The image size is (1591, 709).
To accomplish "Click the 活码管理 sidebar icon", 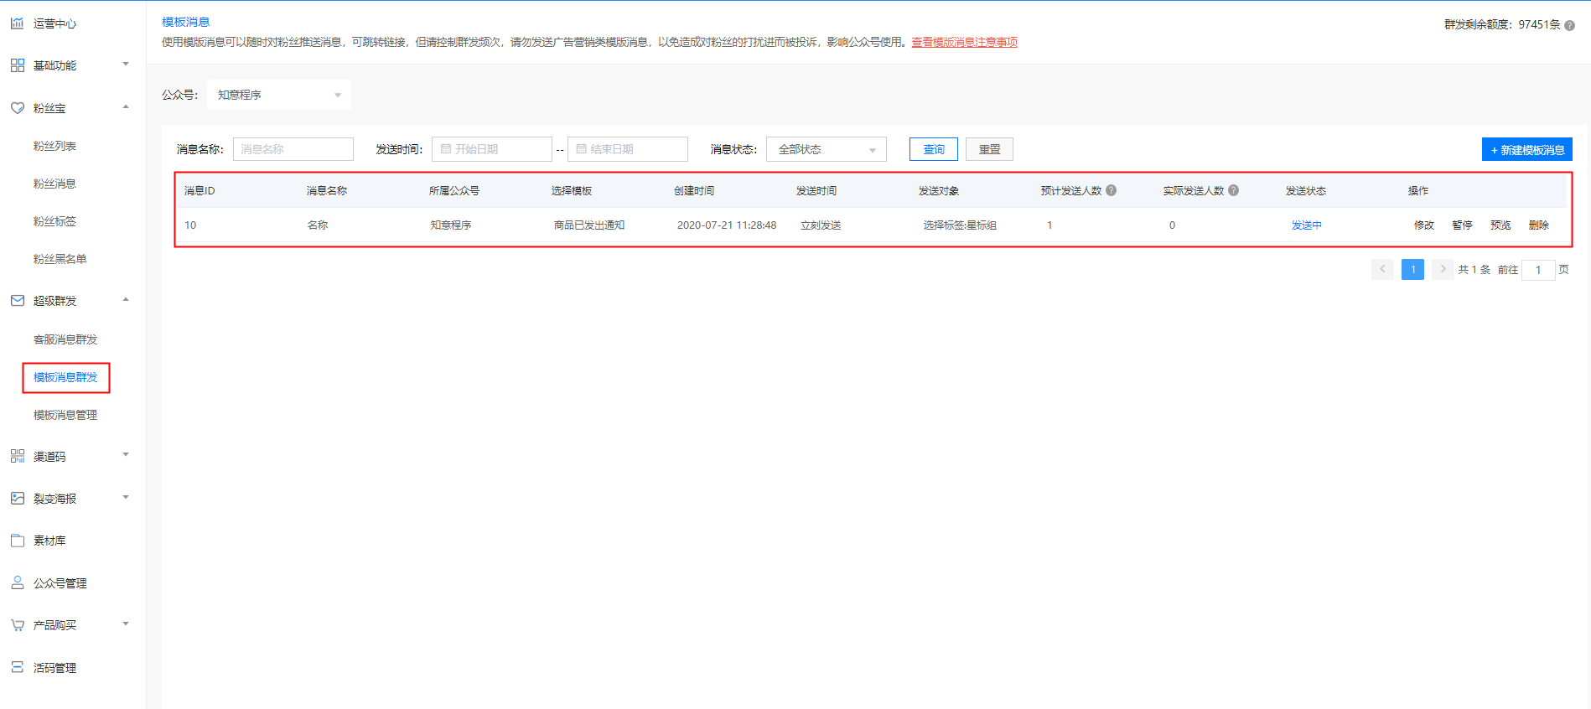I will point(17,667).
